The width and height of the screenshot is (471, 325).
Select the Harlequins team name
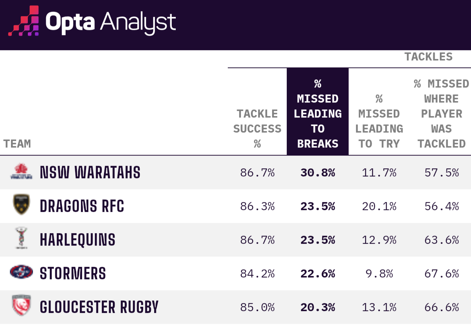[78, 240]
